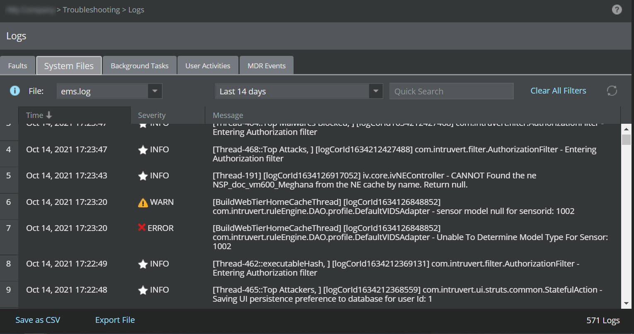
Task: Open the MDR Events tab
Action: pyautogui.click(x=267, y=66)
